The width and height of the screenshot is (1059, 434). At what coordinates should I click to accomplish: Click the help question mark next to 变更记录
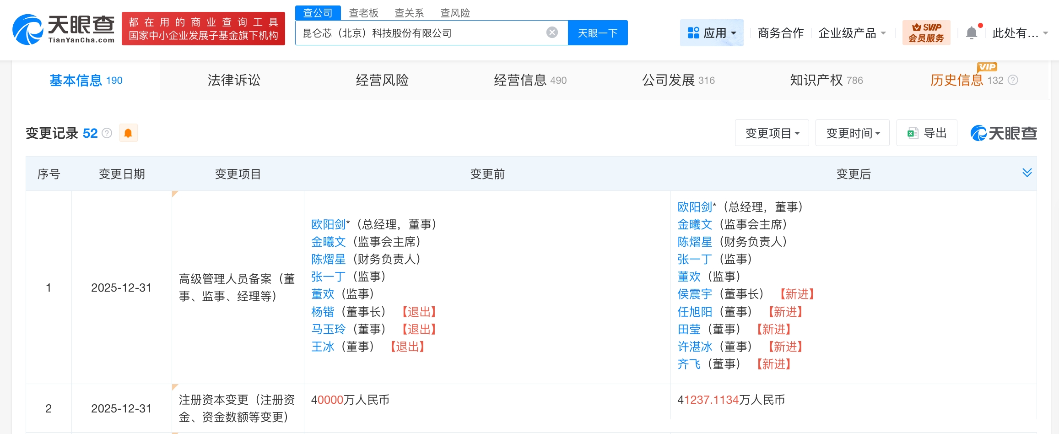pos(107,133)
